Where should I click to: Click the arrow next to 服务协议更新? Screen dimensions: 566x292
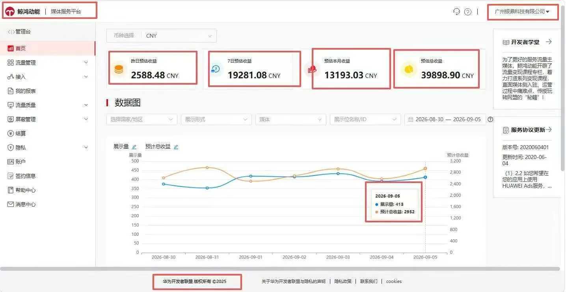pyautogui.click(x=549, y=129)
